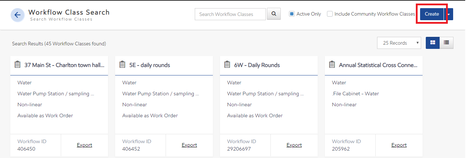Open the 25 Records dropdown
Viewport: 467px width, 158px height.
[399, 43]
